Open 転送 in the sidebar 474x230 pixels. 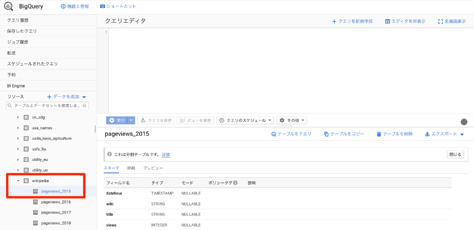pos(48,53)
